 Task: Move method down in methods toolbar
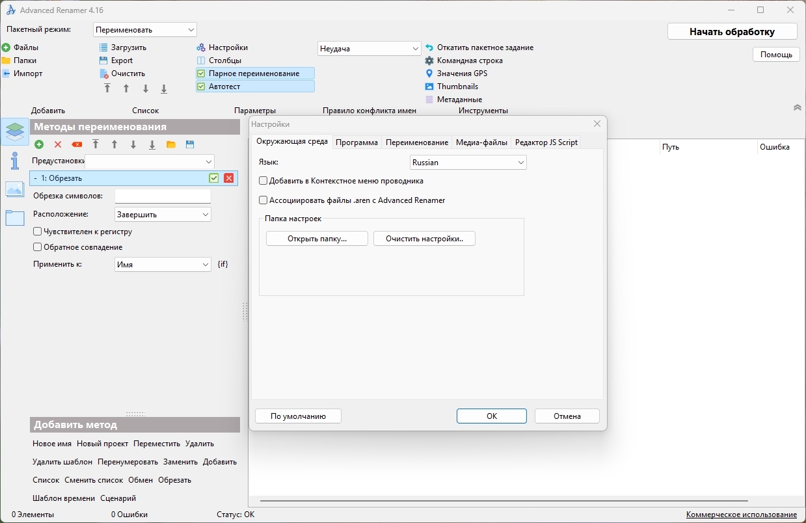pos(133,144)
